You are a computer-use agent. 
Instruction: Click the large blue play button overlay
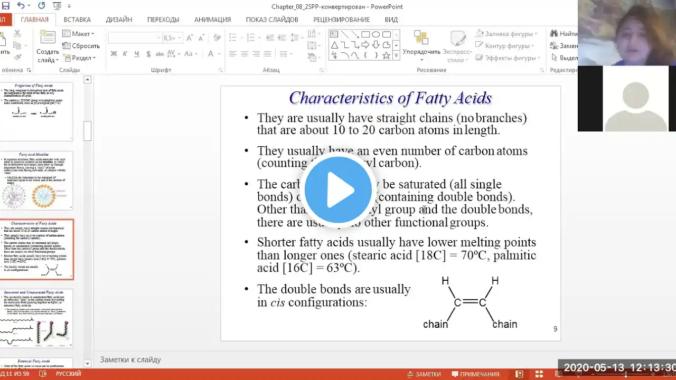(x=338, y=190)
